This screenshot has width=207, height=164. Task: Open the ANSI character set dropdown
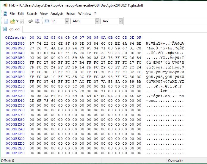[97, 21]
